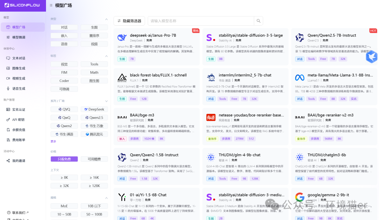This screenshot has width=379, height=220.
Task: Open 文本对话 in the sidebar
Action: tap(23, 58)
